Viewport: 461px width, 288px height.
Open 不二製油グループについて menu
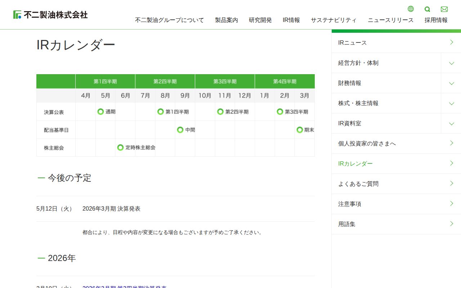(169, 20)
